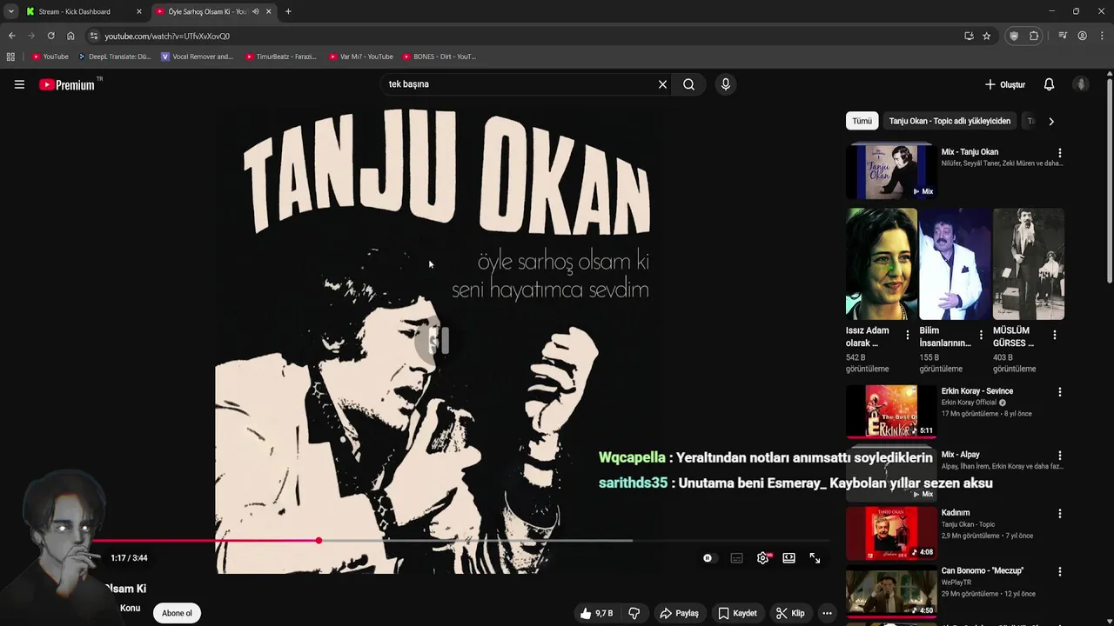Viewport: 1114px width, 626px height.
Task: Open options for Mix - Tanju Okan
Action: point(1059,152)
